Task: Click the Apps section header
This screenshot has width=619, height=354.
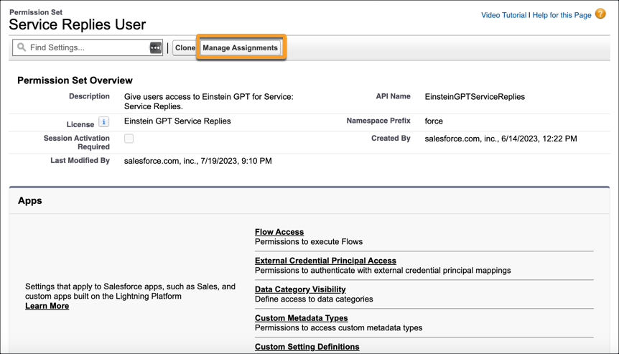Action: click(30, 200)
